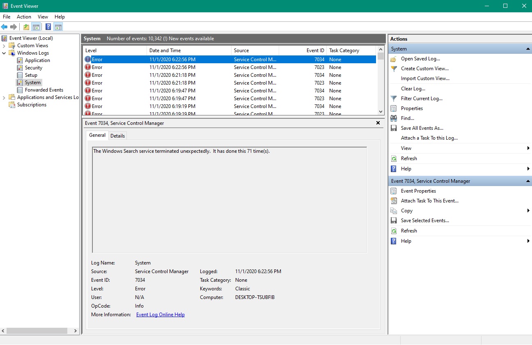Click the Event Properties icon
Viewport: 532px width, 345px height.
click(394, 191)
